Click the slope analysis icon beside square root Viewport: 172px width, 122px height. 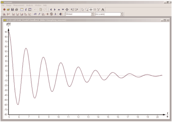39,14
